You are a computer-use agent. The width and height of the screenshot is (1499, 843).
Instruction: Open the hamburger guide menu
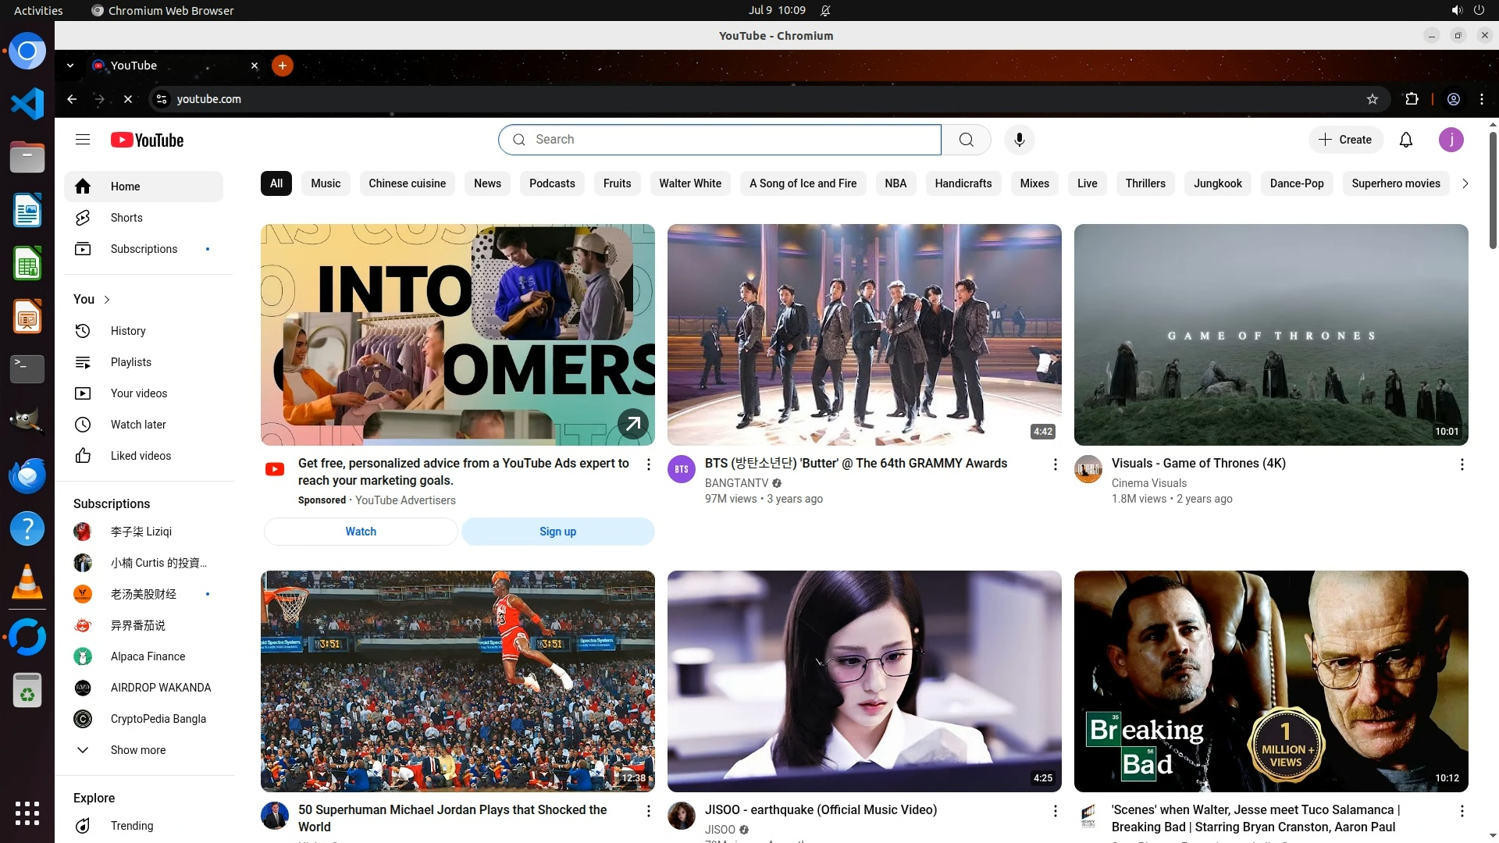pyautogui.click(x=83, y=140)
